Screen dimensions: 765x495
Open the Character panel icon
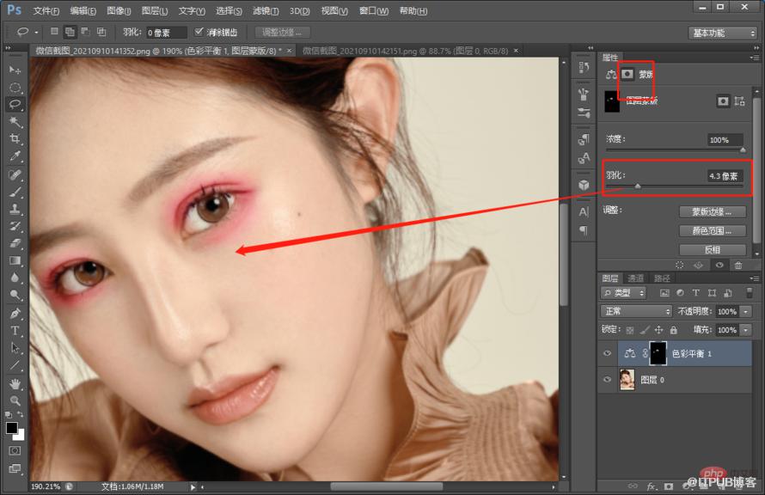pos(584,211)
